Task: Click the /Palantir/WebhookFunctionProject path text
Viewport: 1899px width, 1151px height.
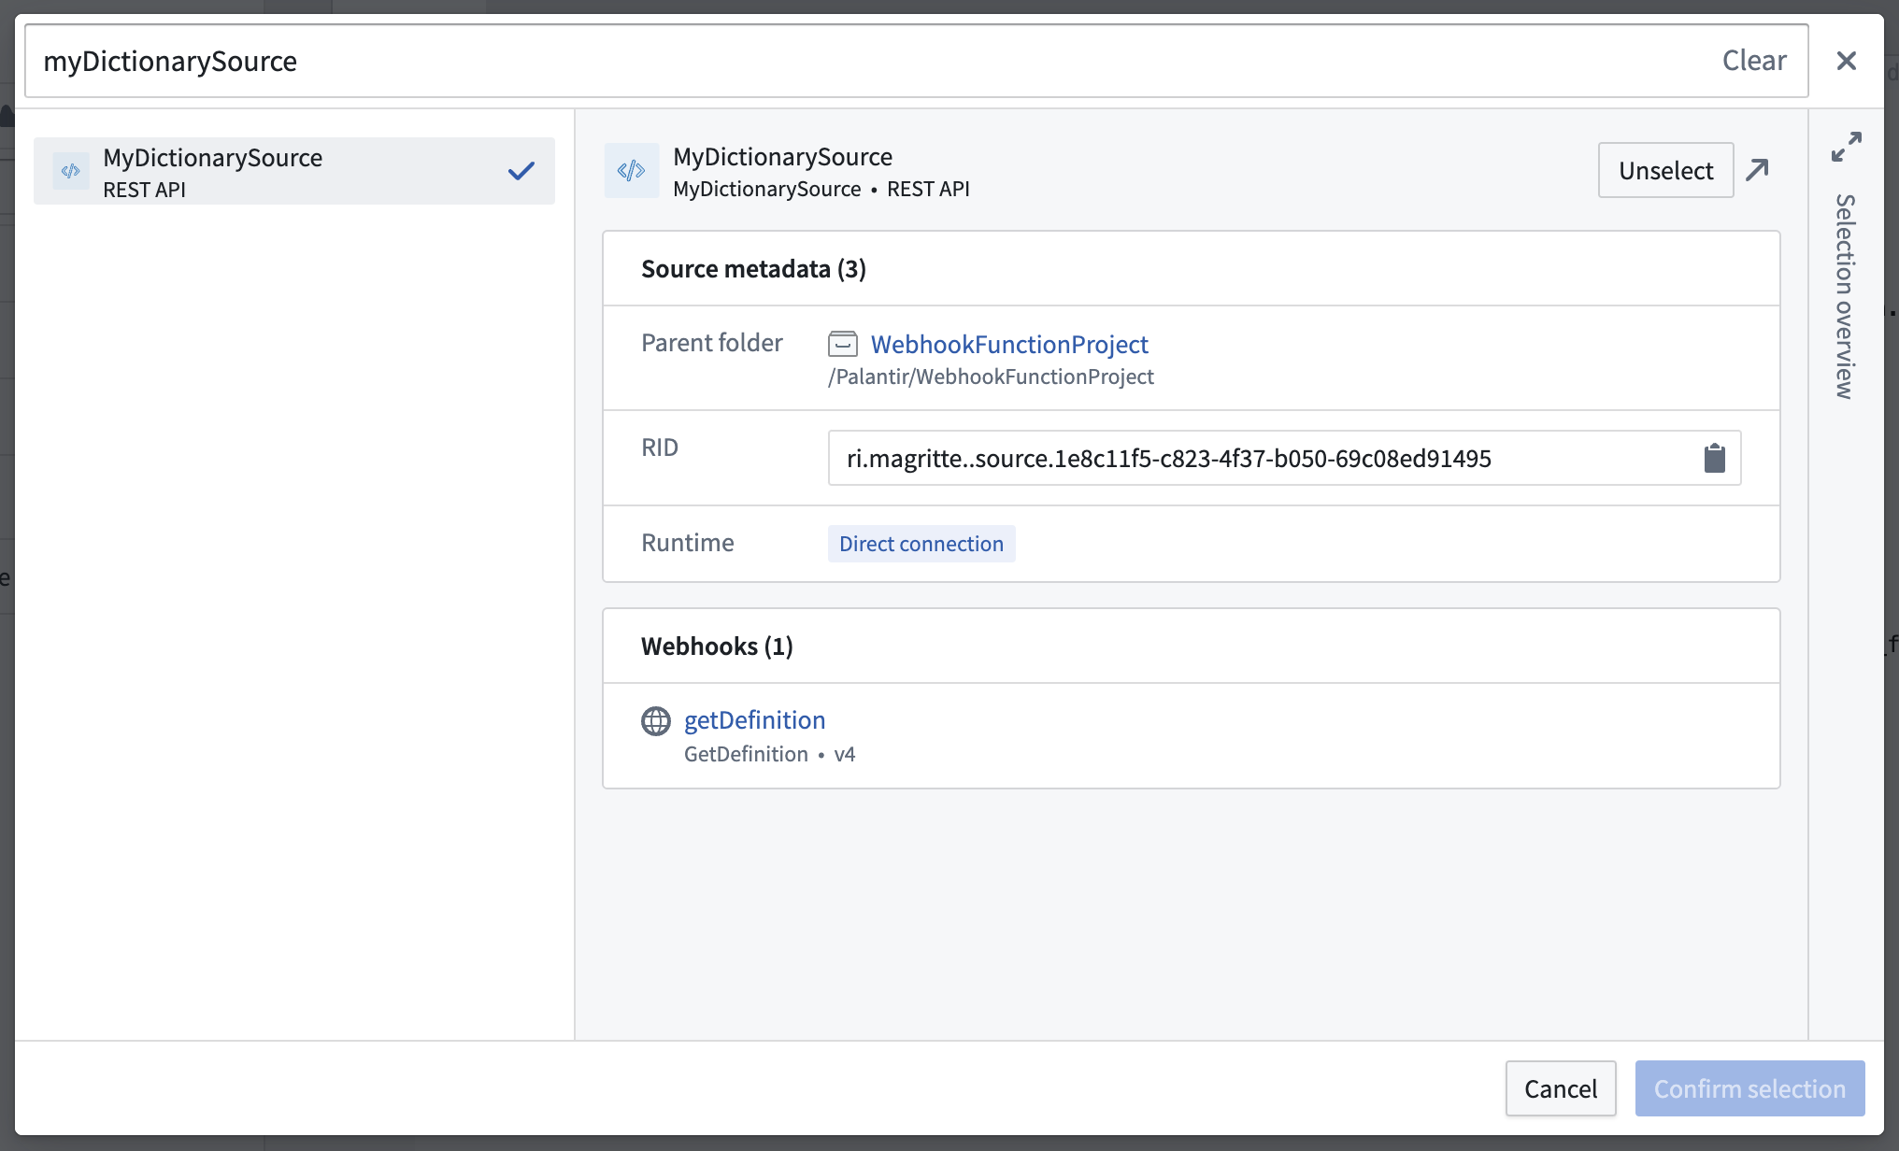Action: pos(991,377)
